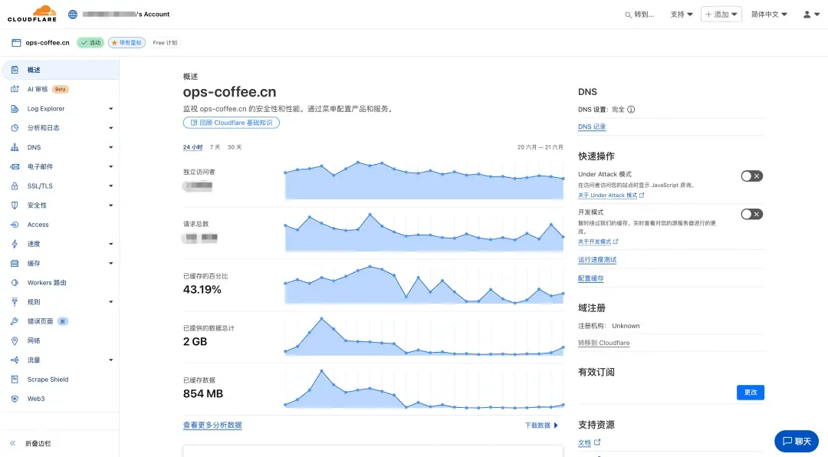The image size is (828, 457).
Task: Click the DNS 设置 info icon
Action: [631, 110]
